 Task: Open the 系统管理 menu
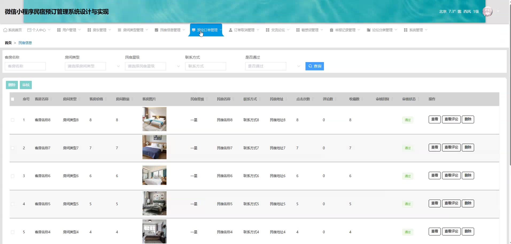click(x=416, y=30)
